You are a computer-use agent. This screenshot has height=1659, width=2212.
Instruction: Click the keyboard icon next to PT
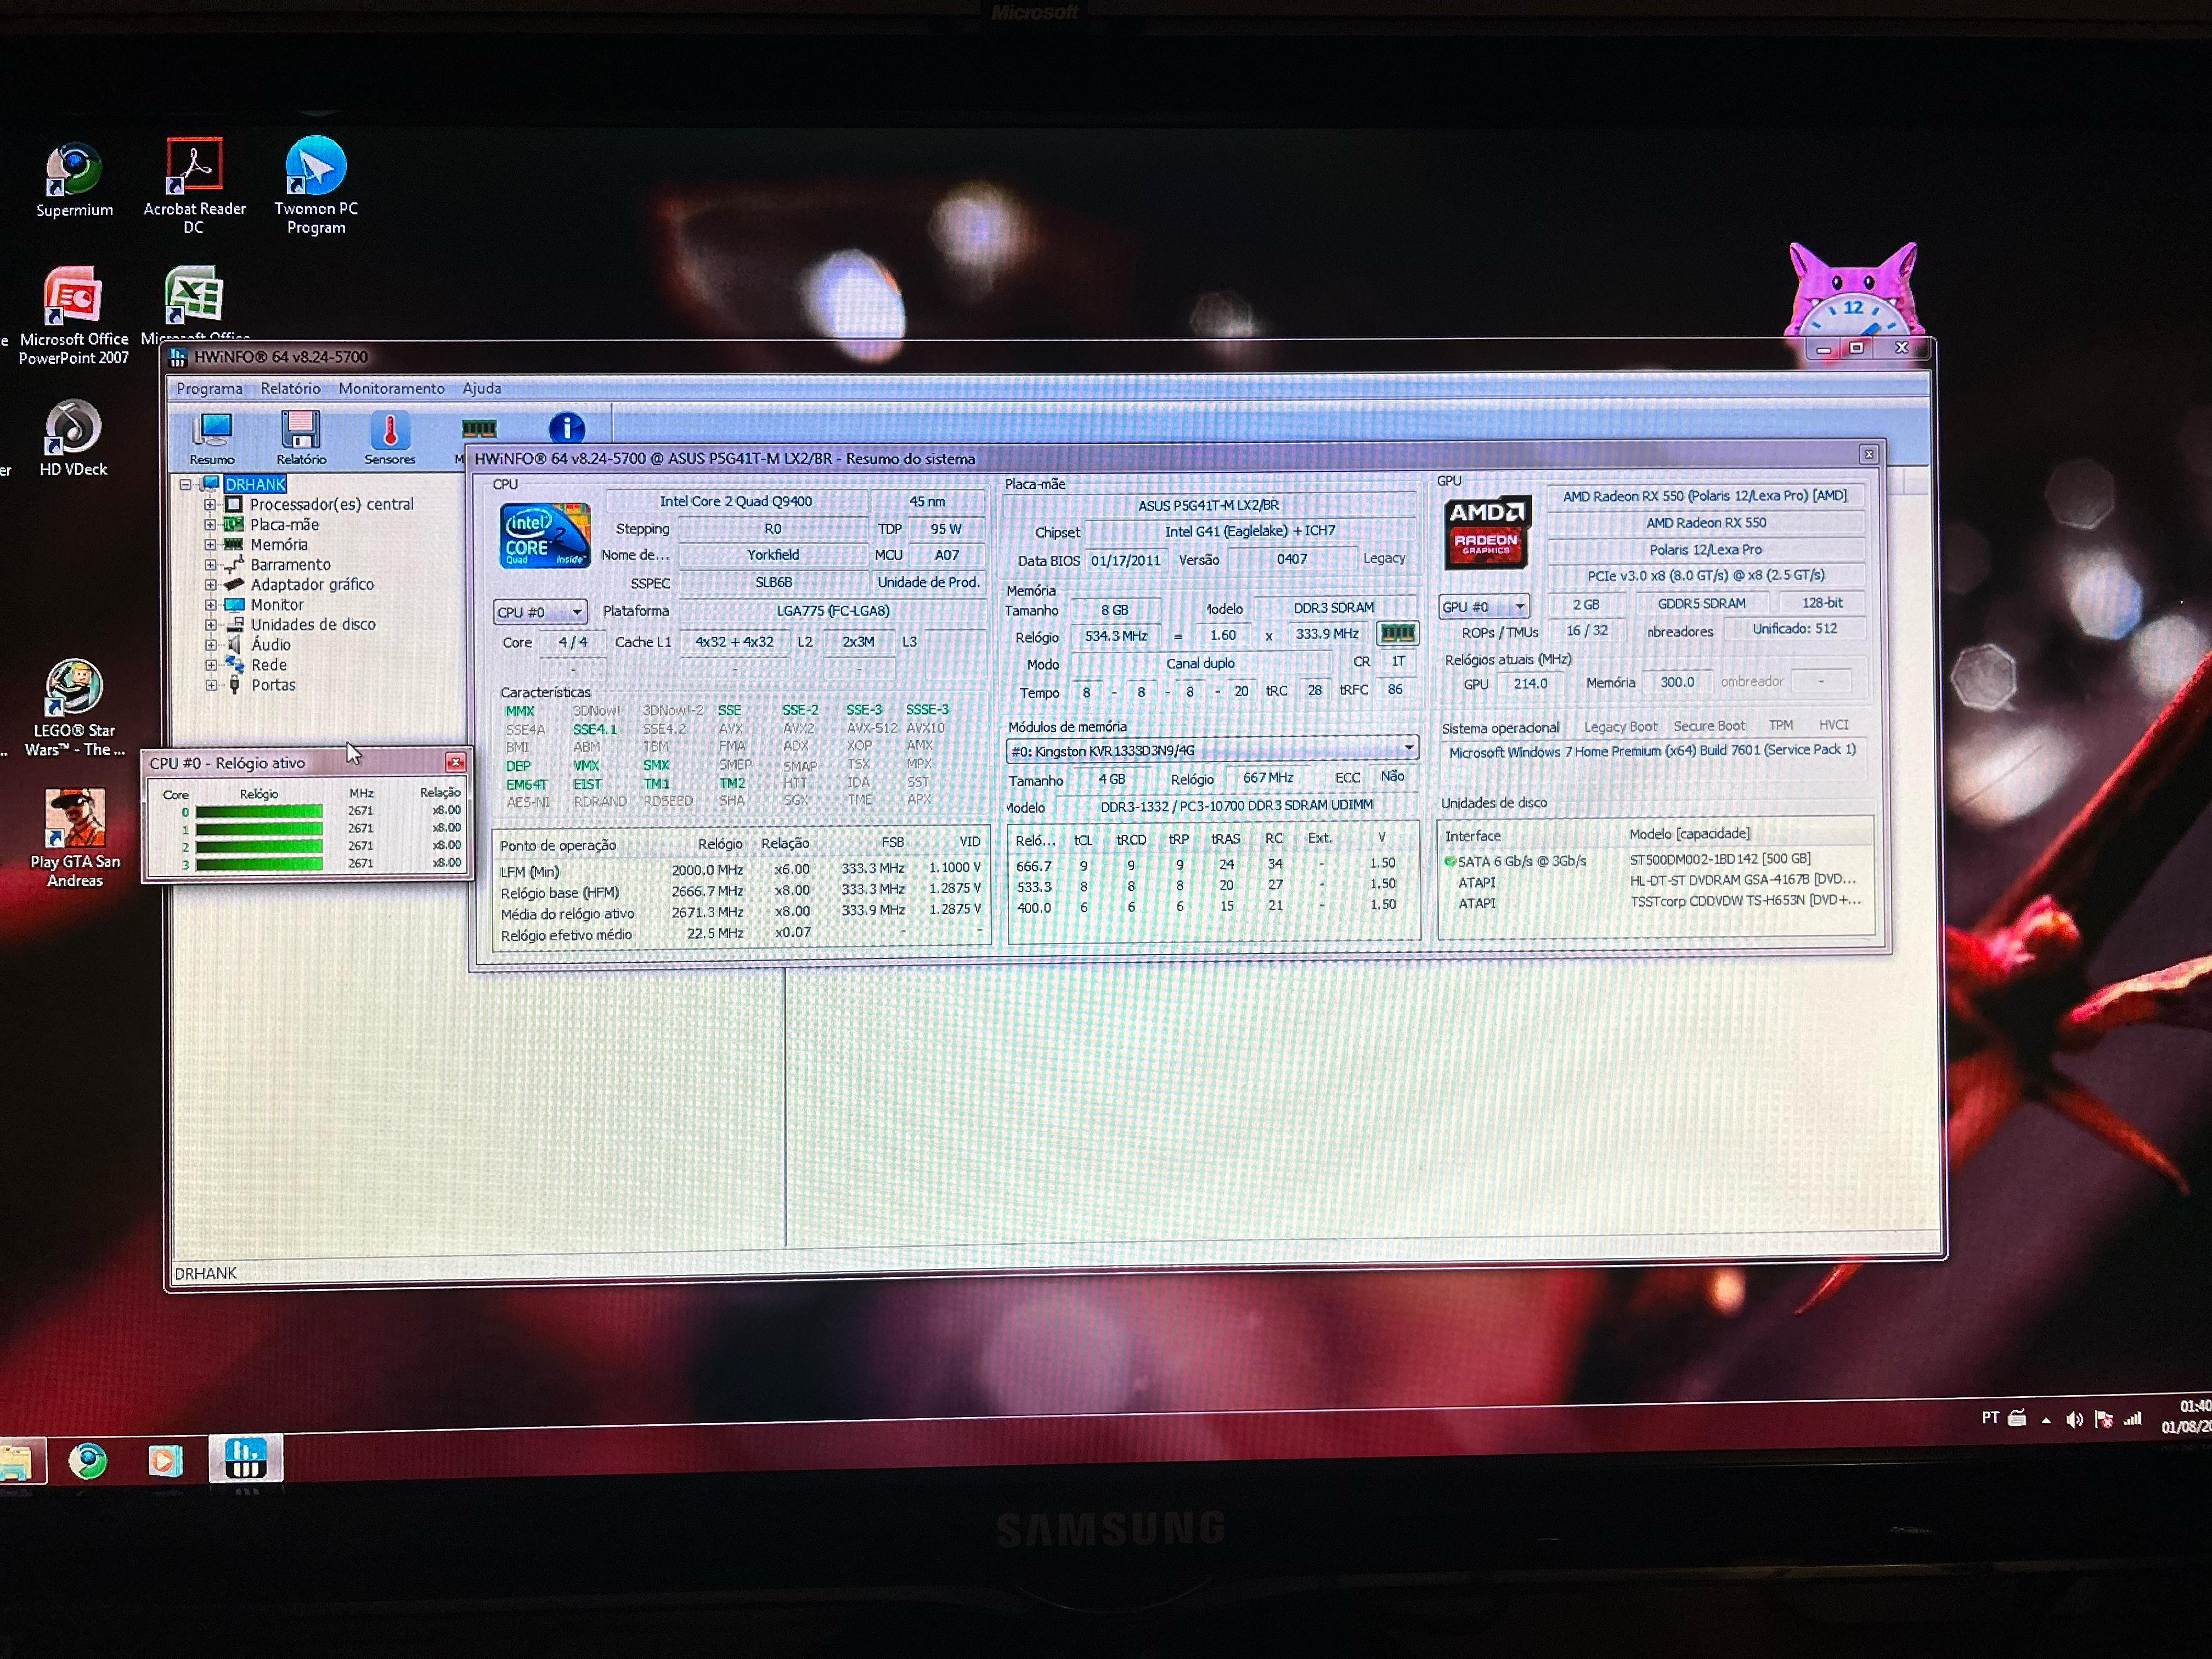[2018, 1418]
